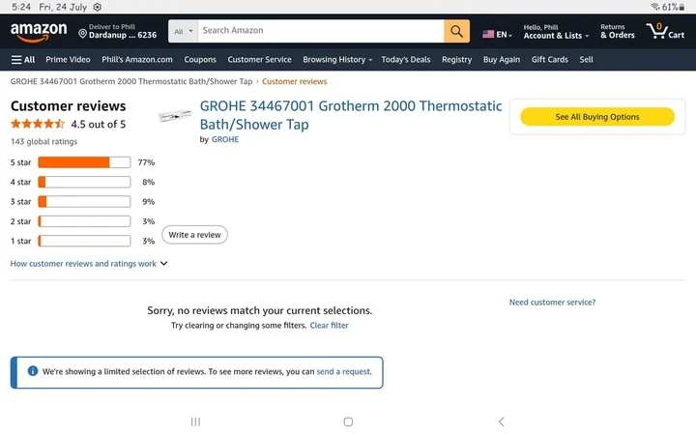The height and width of the screenshot is (435, 696).
Task: Open the EN language selector
Action: (x=497, y=34)
